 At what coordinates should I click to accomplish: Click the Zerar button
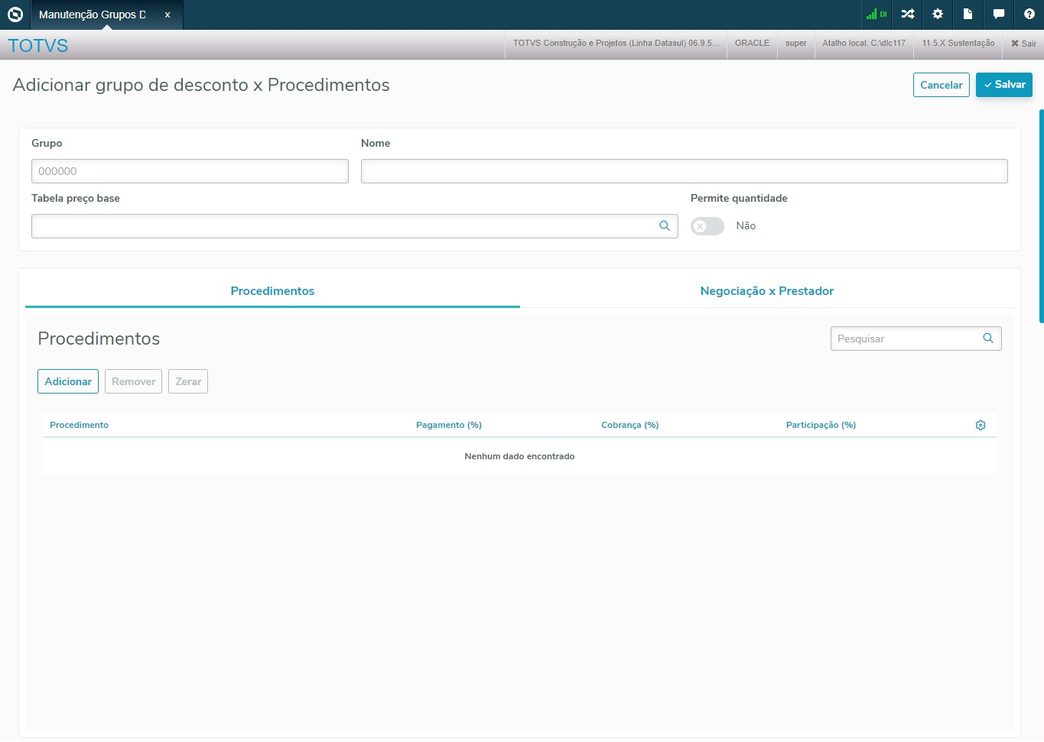188,381
